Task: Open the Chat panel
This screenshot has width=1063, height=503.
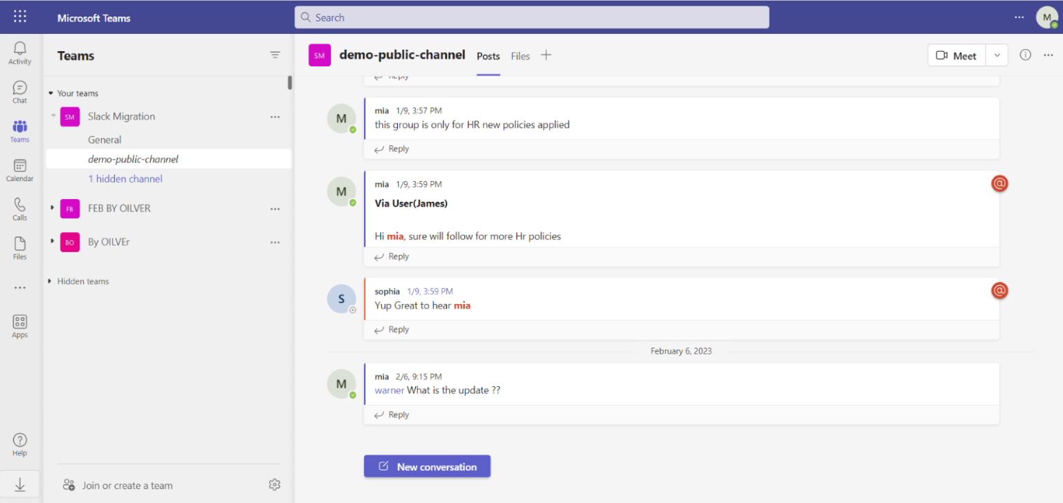Action: point(19,88)
